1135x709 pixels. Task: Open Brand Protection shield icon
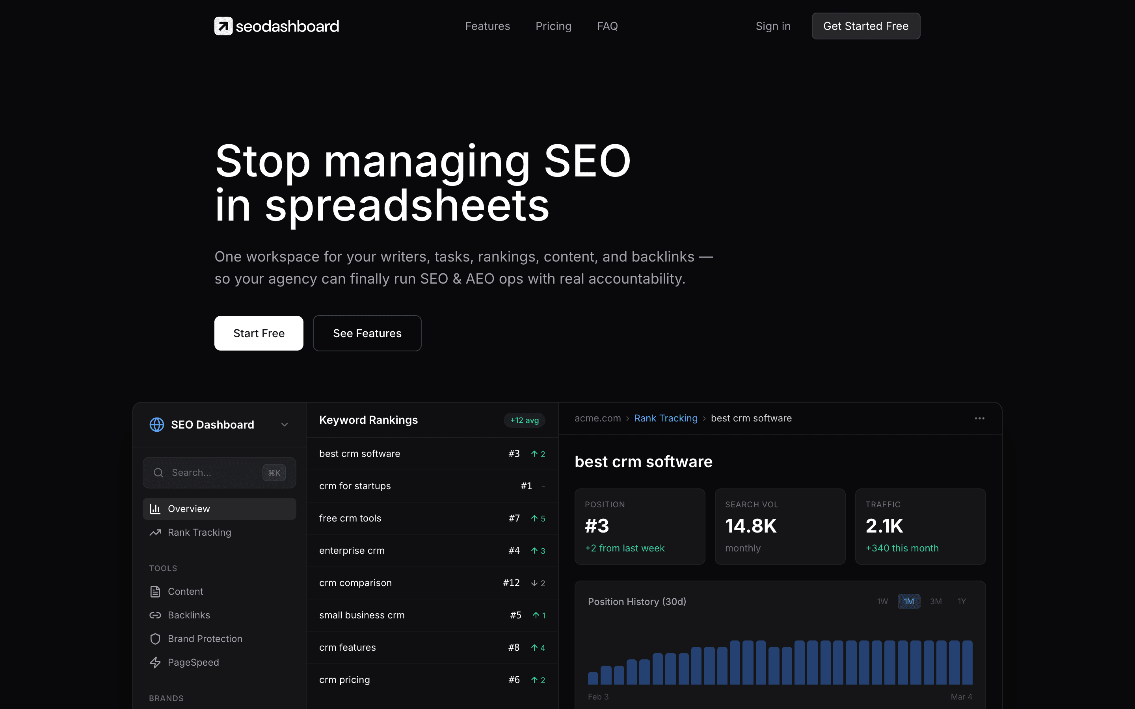(x=155, y=638)
